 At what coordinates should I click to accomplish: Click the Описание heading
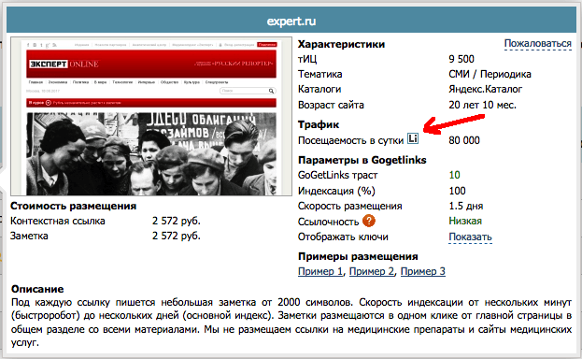[37, 289]
